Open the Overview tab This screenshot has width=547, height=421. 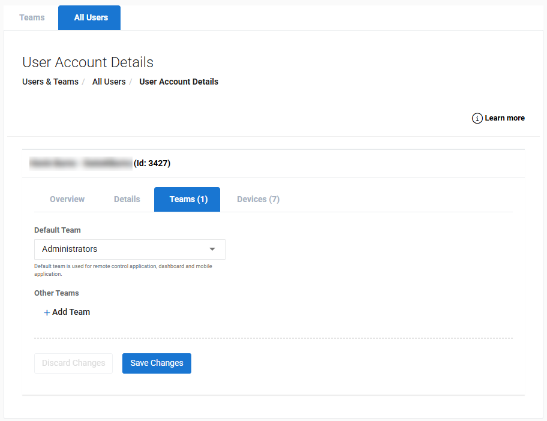point(67,199)
